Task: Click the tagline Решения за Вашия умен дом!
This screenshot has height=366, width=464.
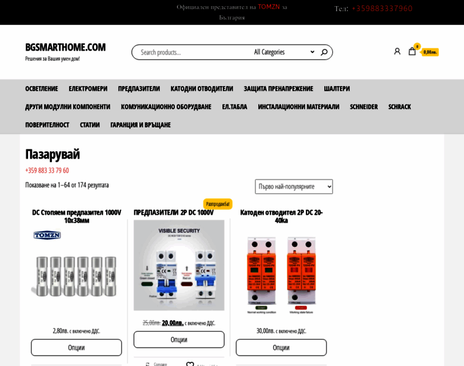Action: 53,59
